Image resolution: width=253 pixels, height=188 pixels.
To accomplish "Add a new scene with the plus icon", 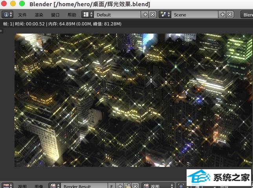I will point(222,14).
